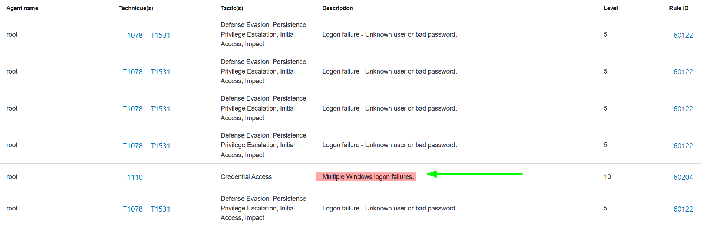Open T1078 link in the last row

(x=133, y=209)
